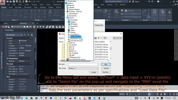Collapse the General properties section
178x100 pixels.
tap(31, 38)
